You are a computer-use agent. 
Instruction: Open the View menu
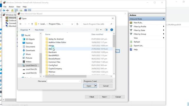(x=18, y=7)
